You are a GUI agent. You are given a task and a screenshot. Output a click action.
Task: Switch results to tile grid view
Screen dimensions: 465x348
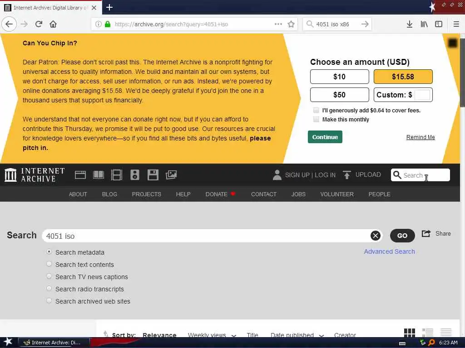409,333
